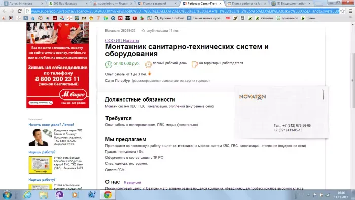The width and height of the screenshot is (355, 200).
Task: Click the clock icon near полный рабочий день
Action: (148, 64)
